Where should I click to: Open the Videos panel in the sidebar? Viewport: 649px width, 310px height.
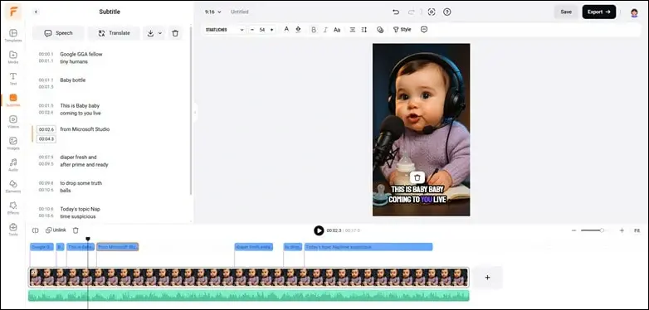pos(13,122)
